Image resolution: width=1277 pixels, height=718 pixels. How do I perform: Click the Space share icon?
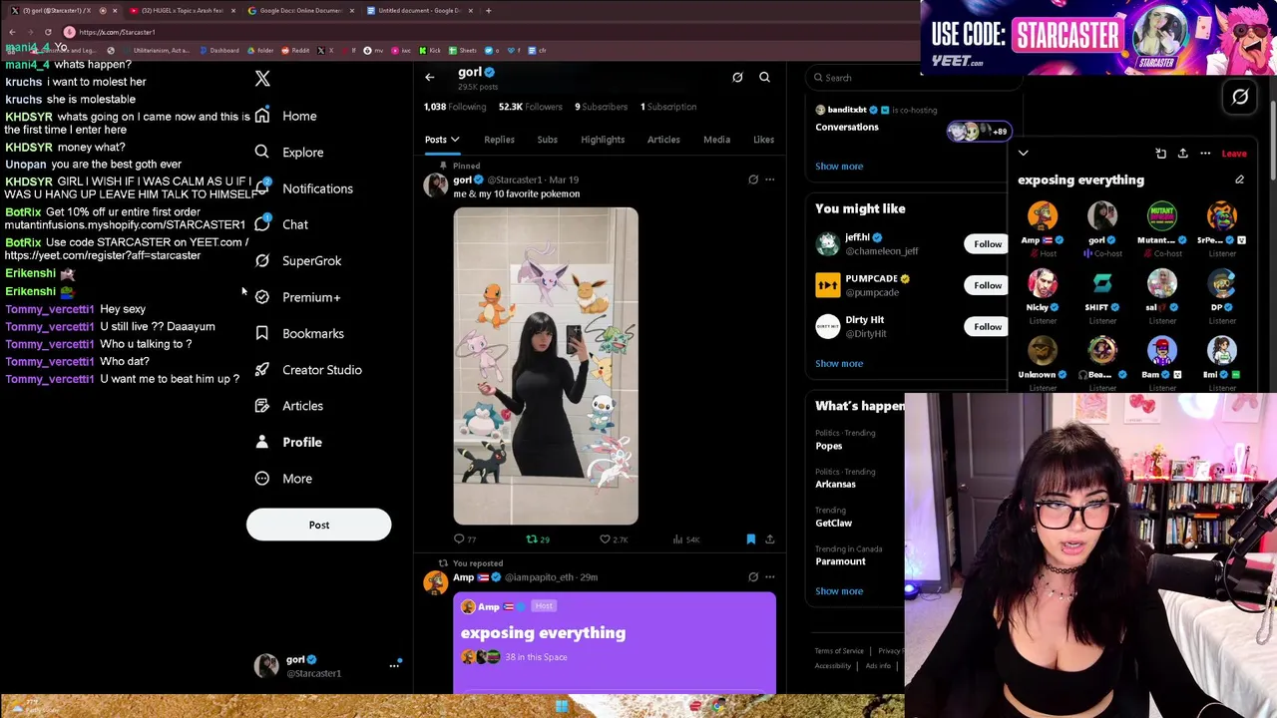(1182, 154)
